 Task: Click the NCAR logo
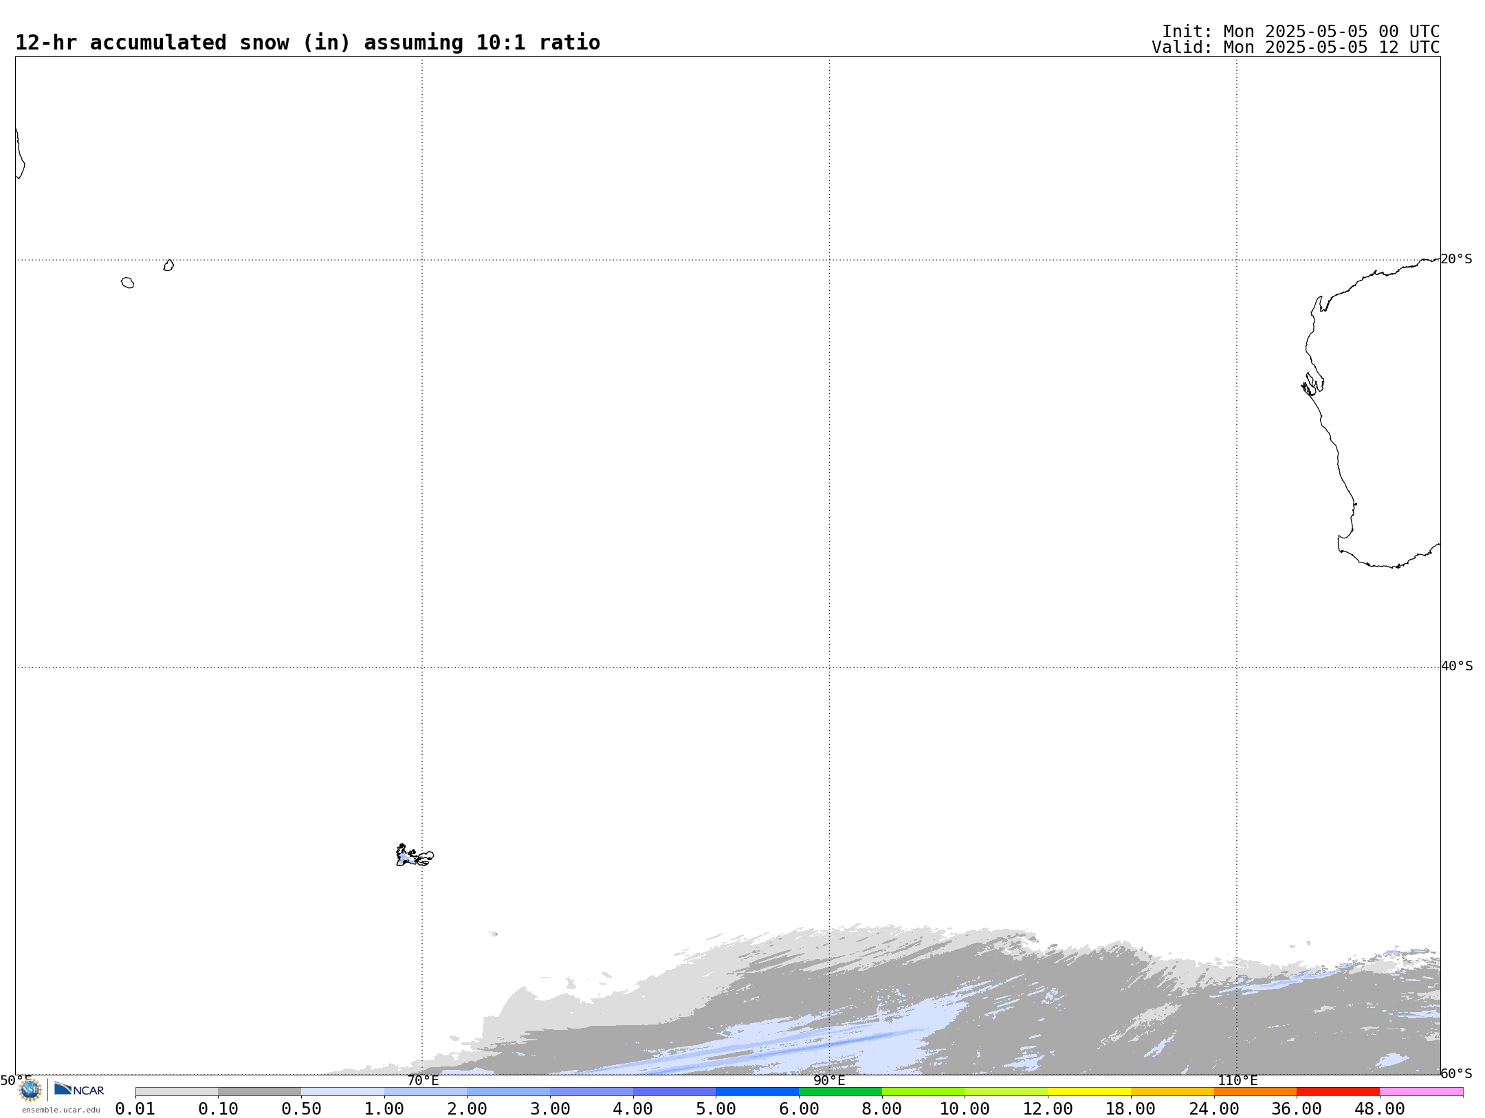79,1089
